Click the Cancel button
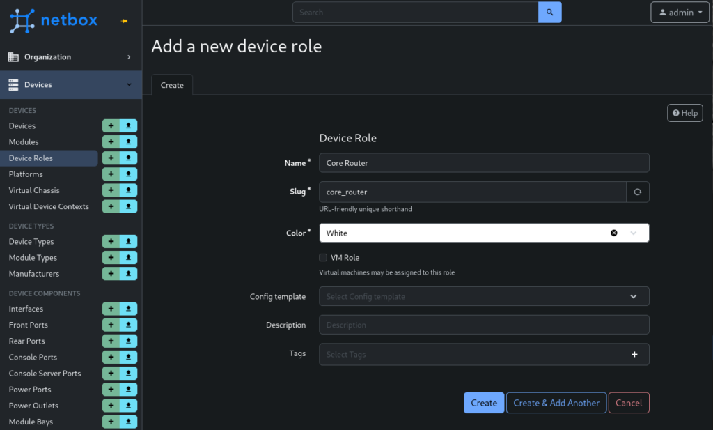The width and height of the screenshot is (713, 430). pyautogui.click(x=628, y=403)
